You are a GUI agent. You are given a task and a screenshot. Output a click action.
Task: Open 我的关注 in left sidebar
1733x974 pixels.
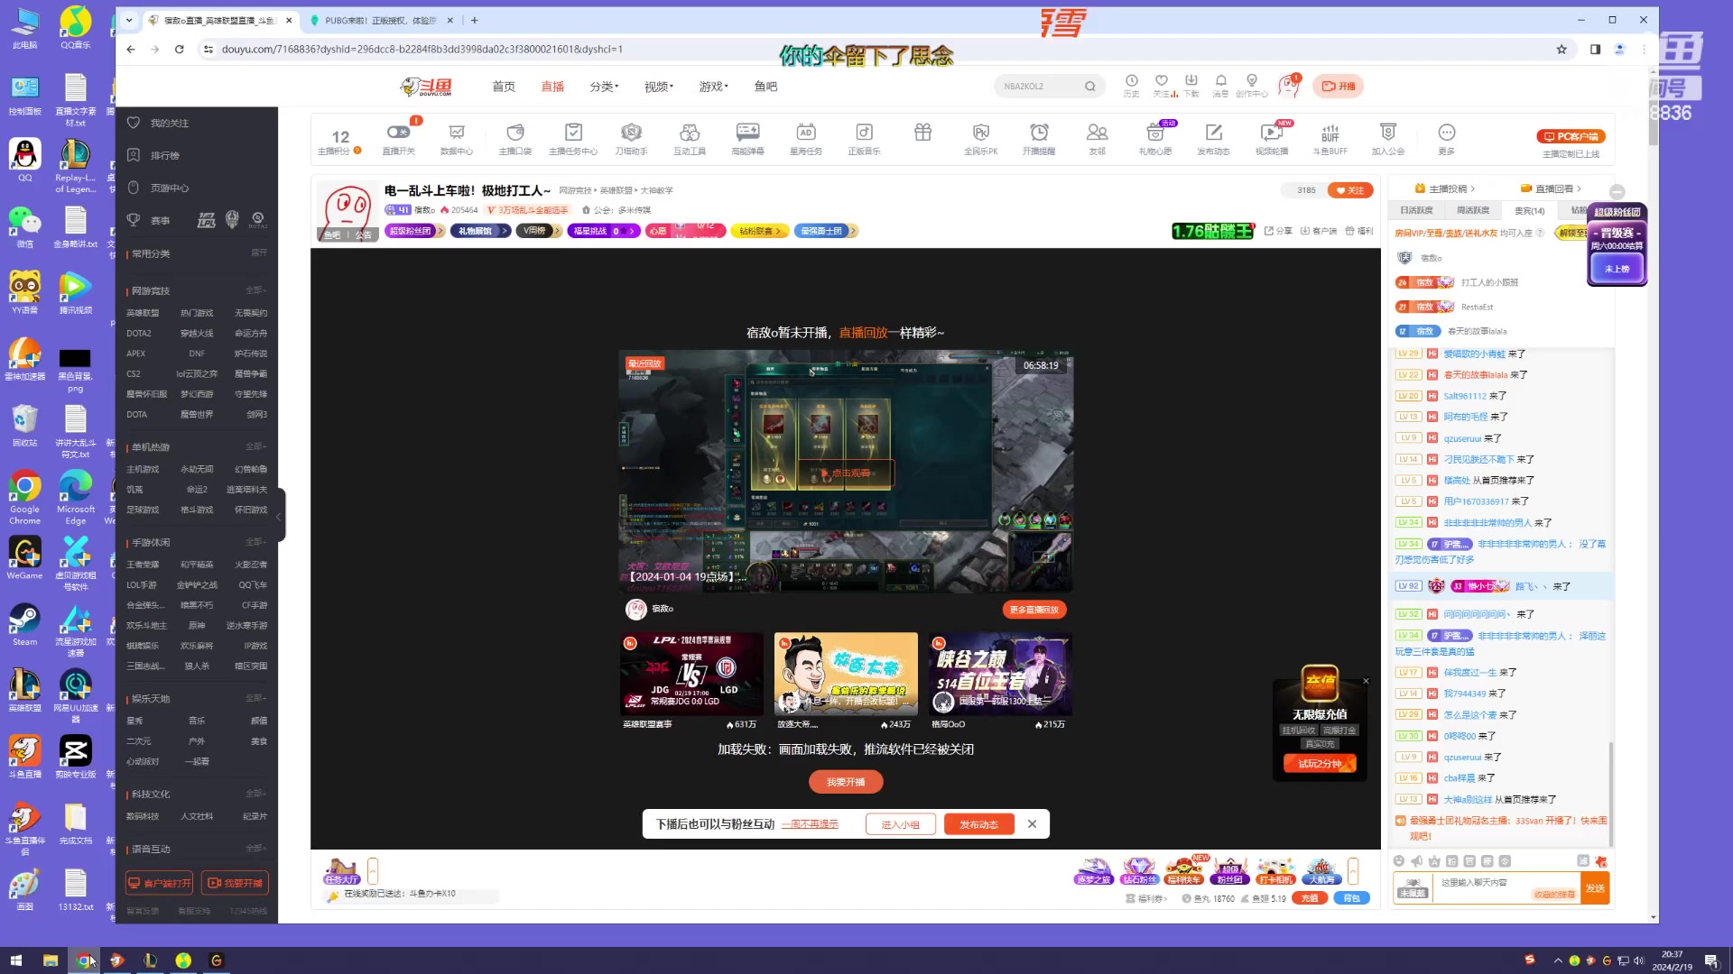point(169,123)
